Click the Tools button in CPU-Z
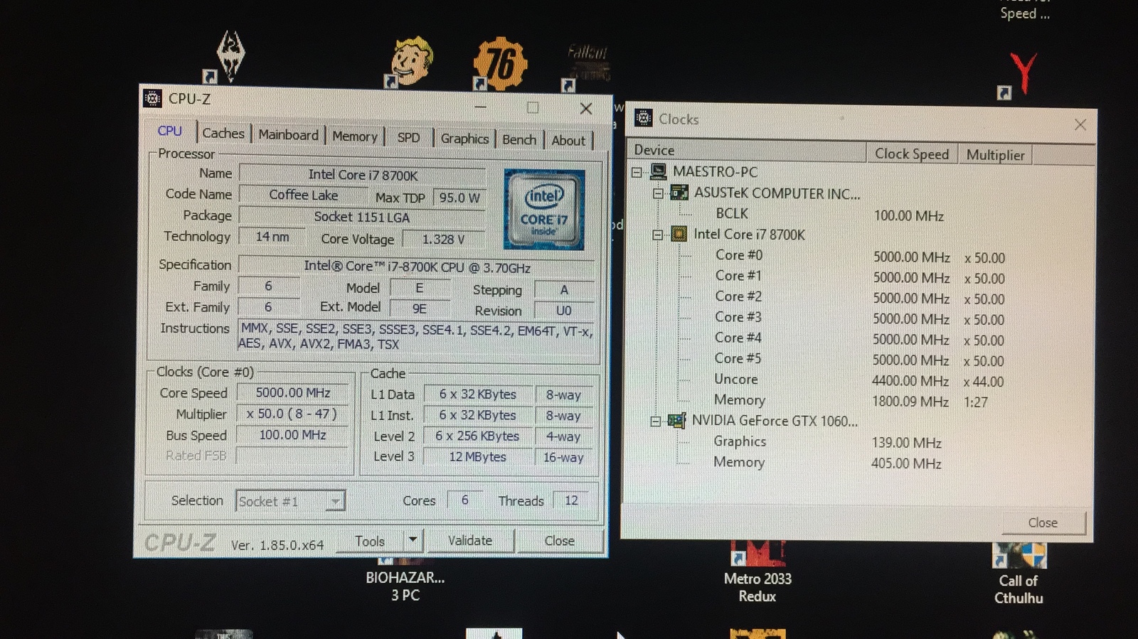This screenshot has width=1138, height=639. tap(370, 541)
